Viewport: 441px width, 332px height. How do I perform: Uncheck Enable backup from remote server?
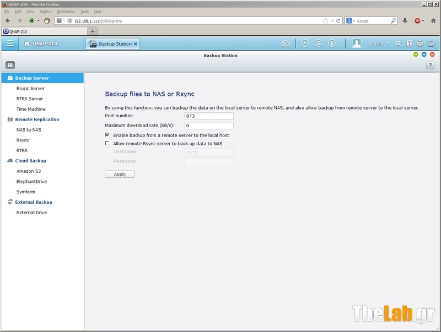click(x=107, y=135)
